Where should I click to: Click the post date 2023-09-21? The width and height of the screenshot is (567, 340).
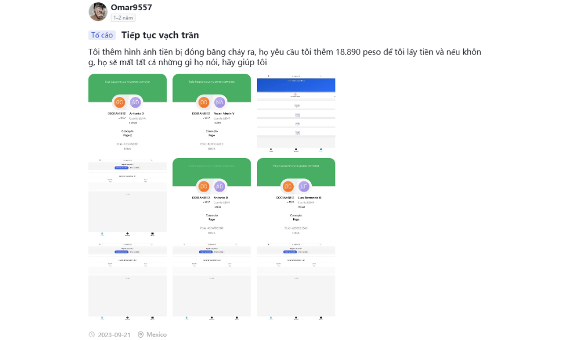pyautogui.click(x=114, y=334)
